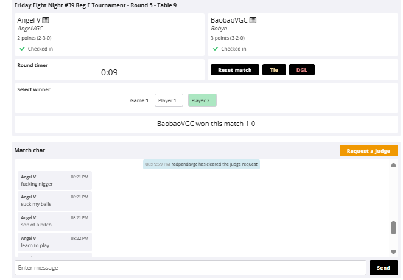Click the Match chat heading
The width and height of the screenshot is (403, 280).
(x=30, y=150)
